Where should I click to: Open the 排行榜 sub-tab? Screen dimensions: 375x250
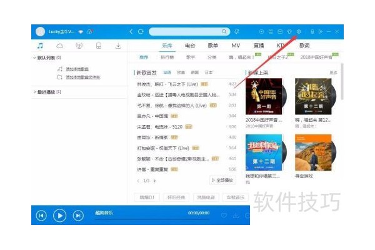tap(167, 57)
